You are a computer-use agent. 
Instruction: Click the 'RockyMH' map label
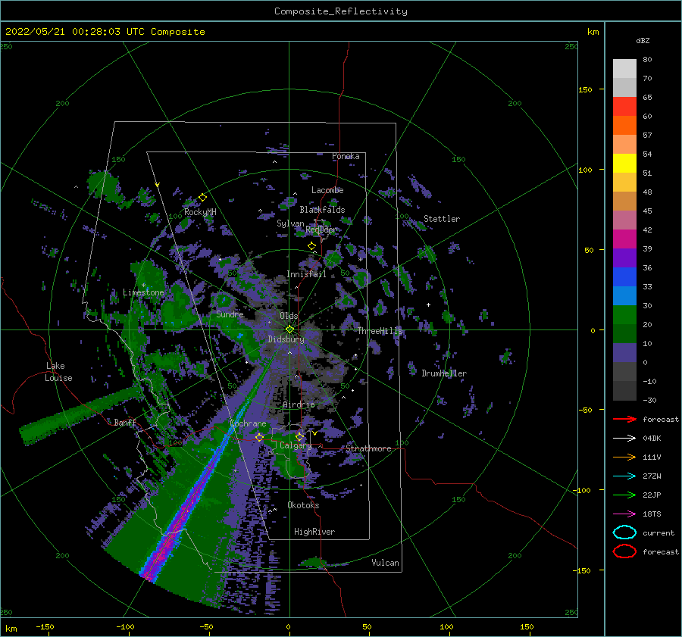pos(200,212)
